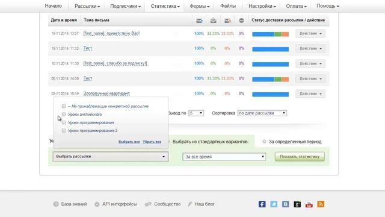This screenshot has width=385, height=217.
Task: Click the unsubscribed column icon
Action: (x=242, y=20)
